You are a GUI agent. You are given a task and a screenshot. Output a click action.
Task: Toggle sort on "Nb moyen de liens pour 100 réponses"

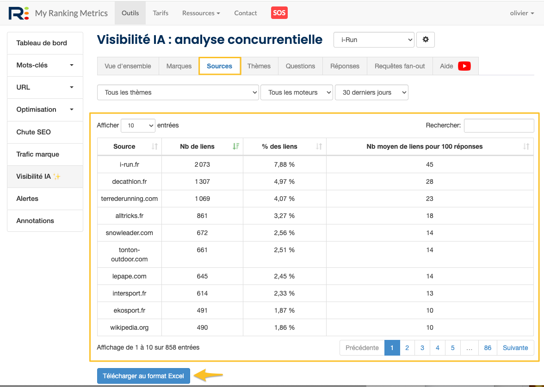pyautogui.click(x=525, y=146)
